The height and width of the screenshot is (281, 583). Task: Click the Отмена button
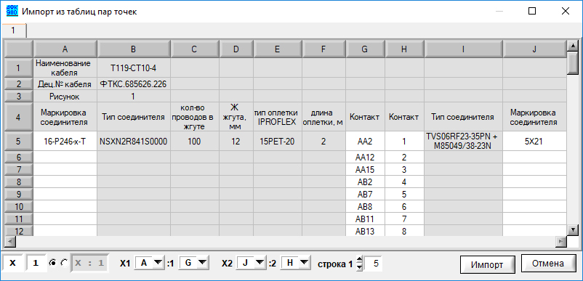(x=548, y=264)
